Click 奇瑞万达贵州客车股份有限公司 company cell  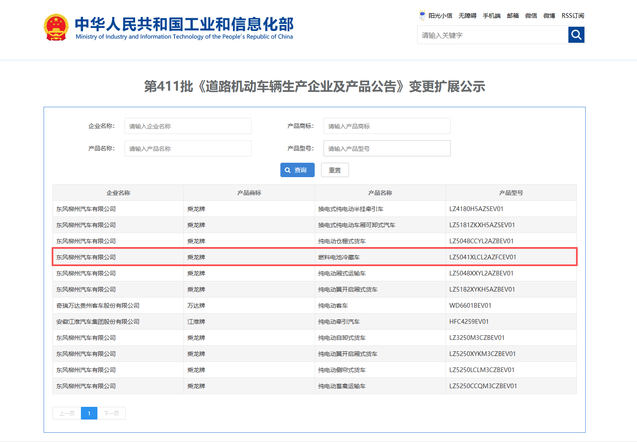[118, 306]
